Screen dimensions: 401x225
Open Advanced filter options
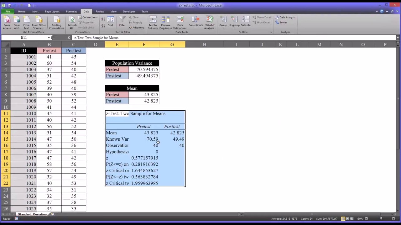tap(136, 27)
